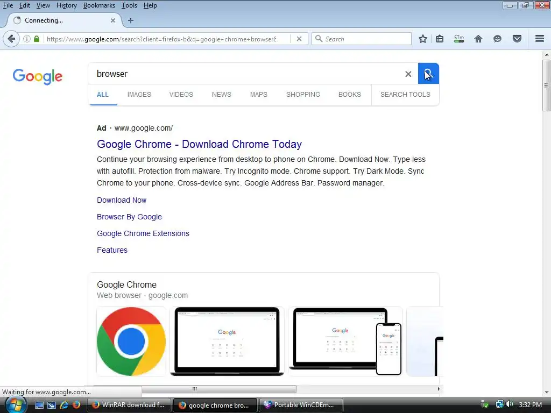Click the scroll right arrow

point(439,389)
